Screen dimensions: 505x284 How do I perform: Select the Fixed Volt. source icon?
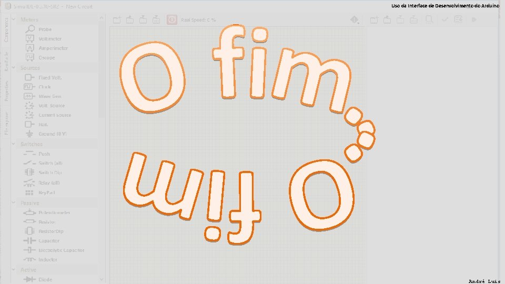click(29, 77)
